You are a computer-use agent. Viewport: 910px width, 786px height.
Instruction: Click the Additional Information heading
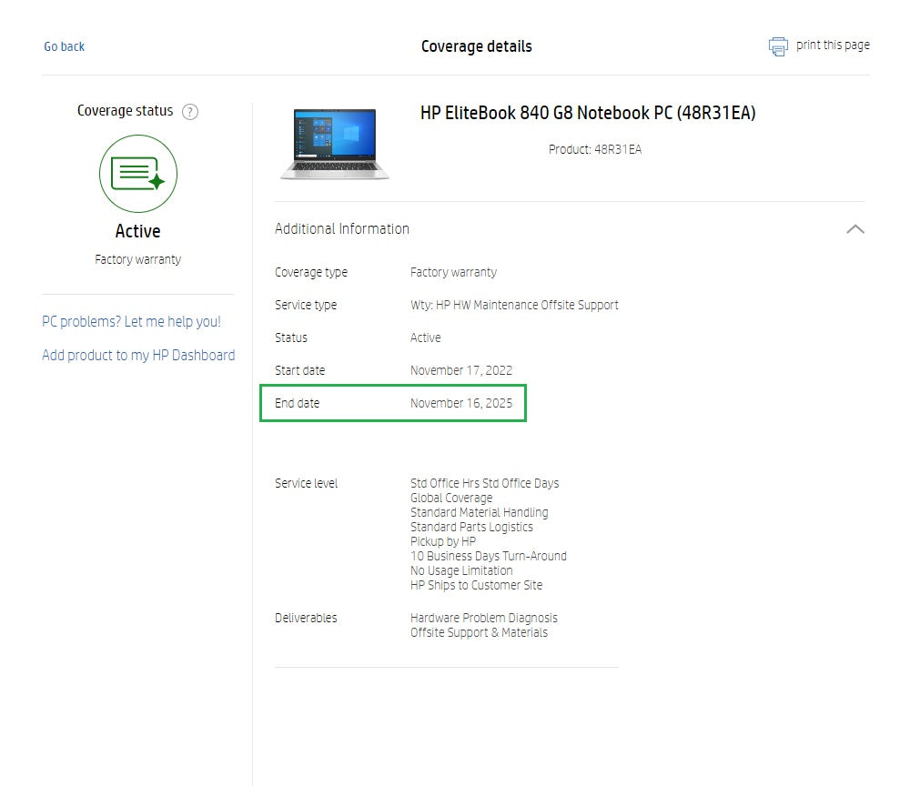342,228
